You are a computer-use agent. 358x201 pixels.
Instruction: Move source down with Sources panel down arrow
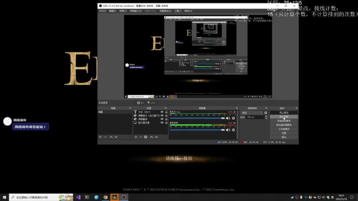point(156,137)
